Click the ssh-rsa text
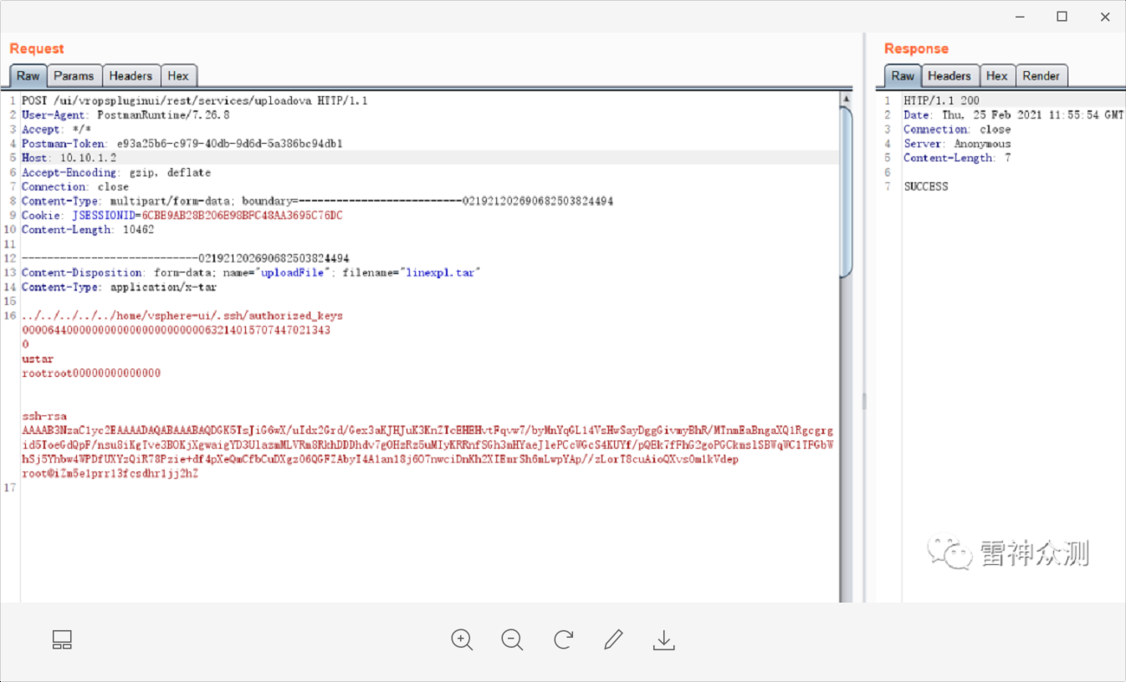Viewport: 1126px width, 682px height. (x=44, y=415)
